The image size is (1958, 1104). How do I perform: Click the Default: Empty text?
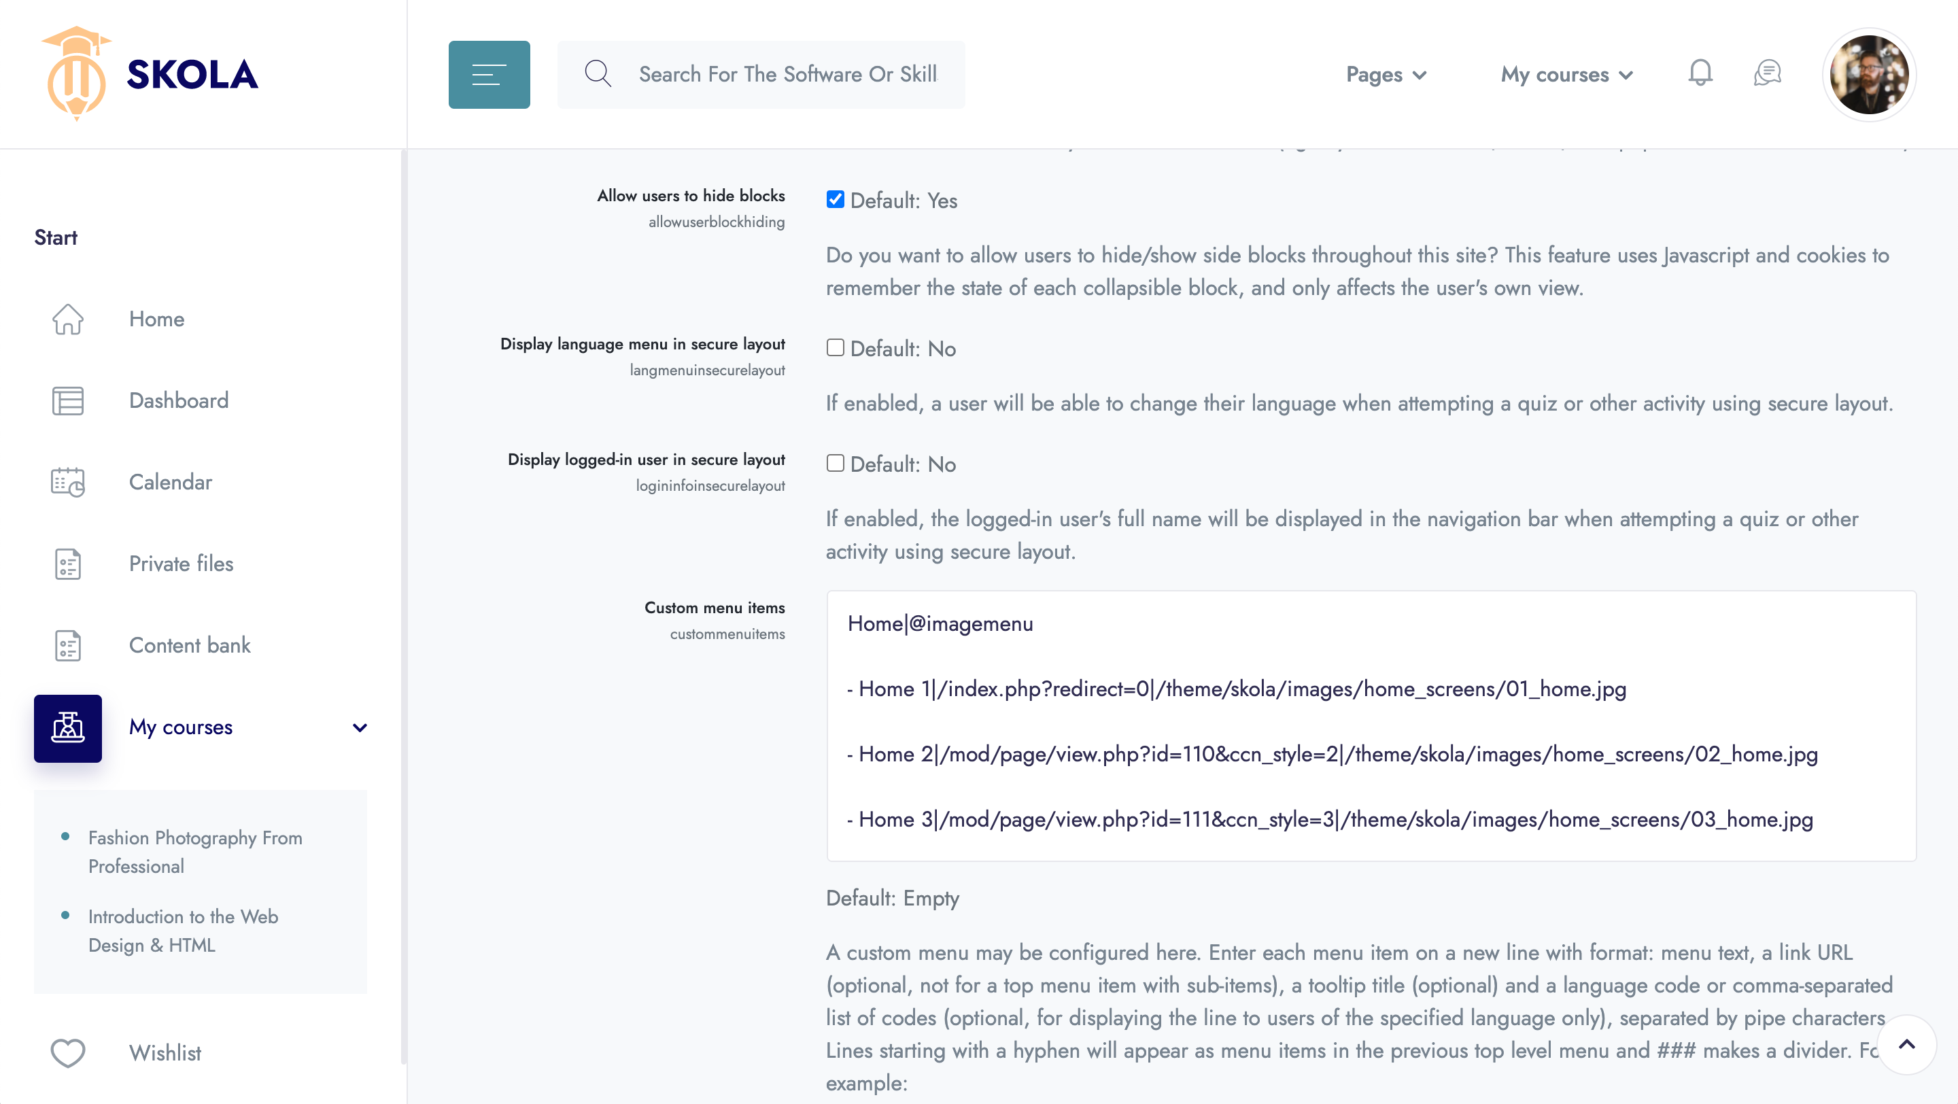coord(893,898)
